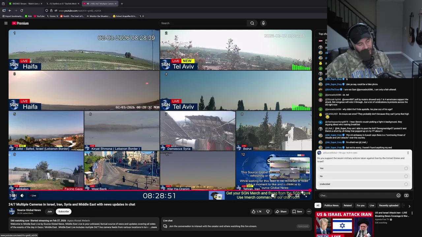The width and height of the screenshot is (422, 237).
Task: Click Import bookmarks in the bookmarks bar
Action: [12, 16]
